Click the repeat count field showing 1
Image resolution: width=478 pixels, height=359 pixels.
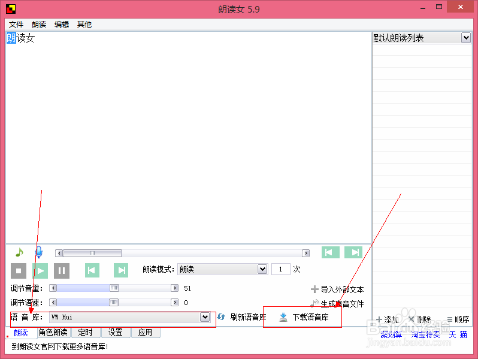pos(280,269)
